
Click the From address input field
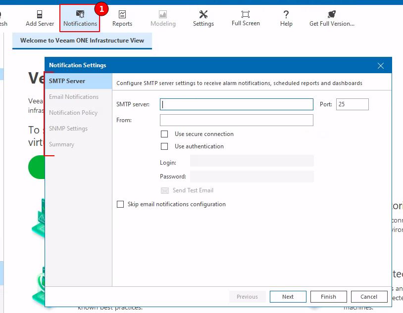pos(237,120)
